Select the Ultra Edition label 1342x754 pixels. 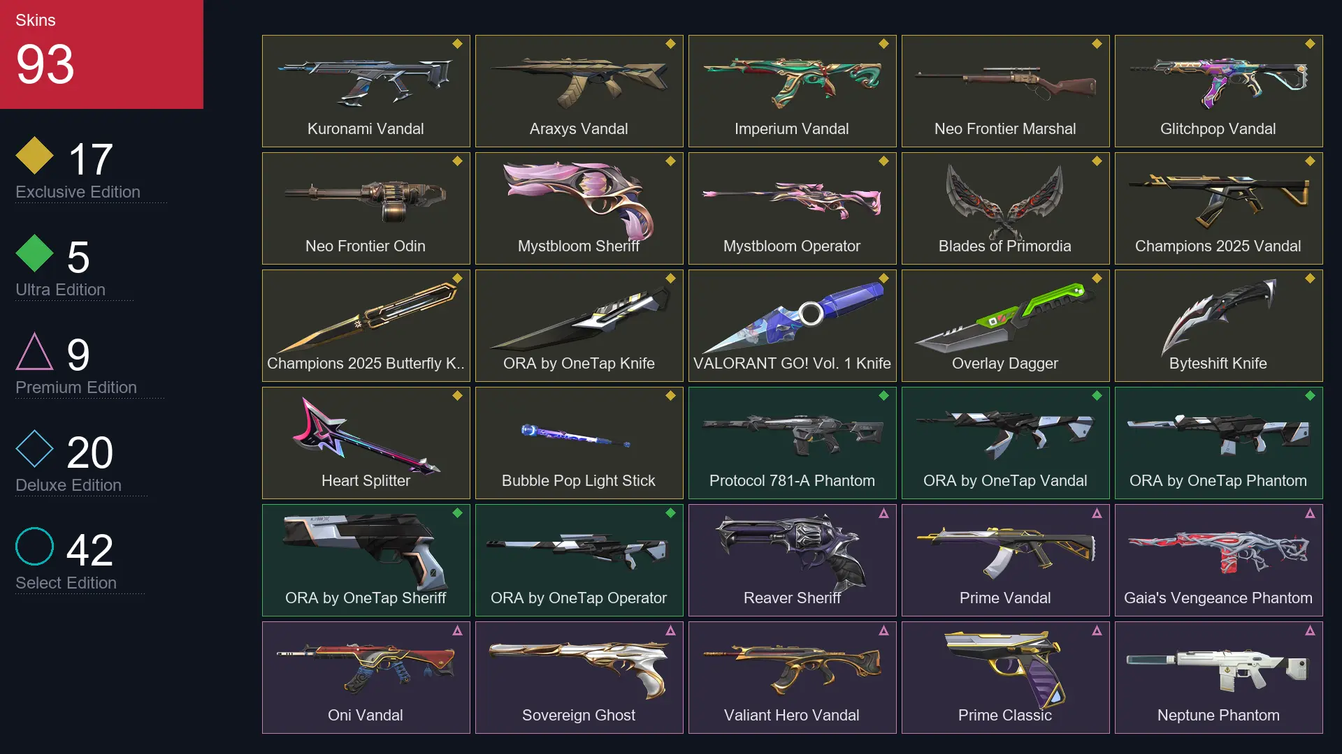point(60,290)
